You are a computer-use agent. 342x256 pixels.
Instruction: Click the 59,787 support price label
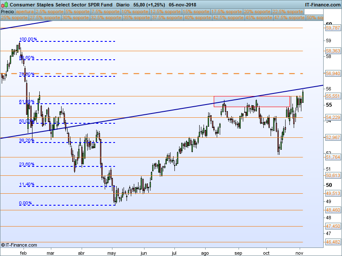[333, 28]
